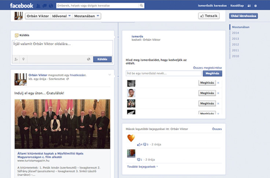Click www.turistamagazin.hu text
Screen dimensions: 270x178
click(x=33, y=161)
